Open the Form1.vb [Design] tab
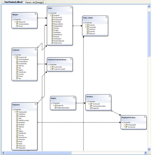 point(34,2)
